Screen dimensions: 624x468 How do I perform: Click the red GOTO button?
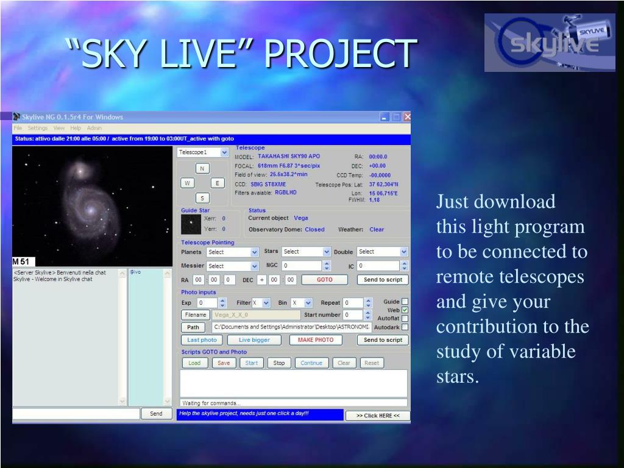324,280
